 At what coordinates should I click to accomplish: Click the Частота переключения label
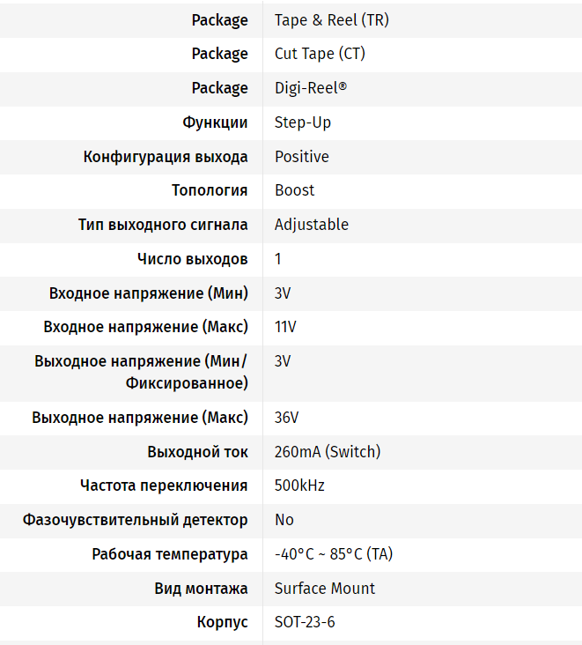pyautogui.click(x=164, y=486)
